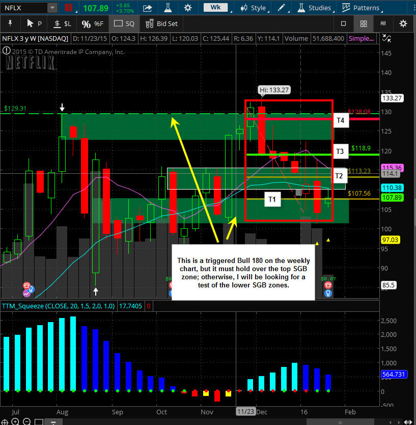416x425 pixels.
Task: Open the flask icon in top bar
Action: click(168, 8)
